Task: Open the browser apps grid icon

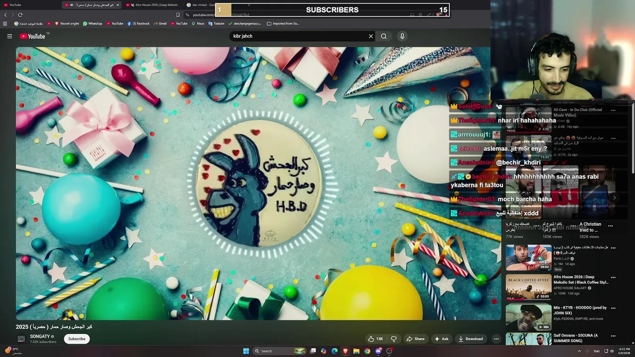Action: [x=5, y=23]
